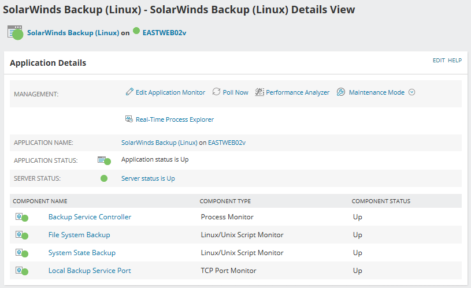Click the Maintenance Mode wrench icon
The image size is (471, 288).
click(x=341, y=92)
